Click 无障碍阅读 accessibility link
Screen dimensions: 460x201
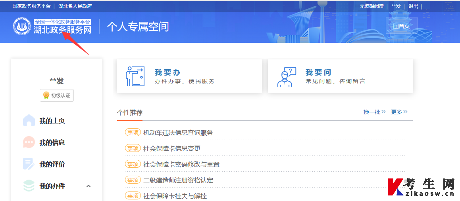(372, 6)
